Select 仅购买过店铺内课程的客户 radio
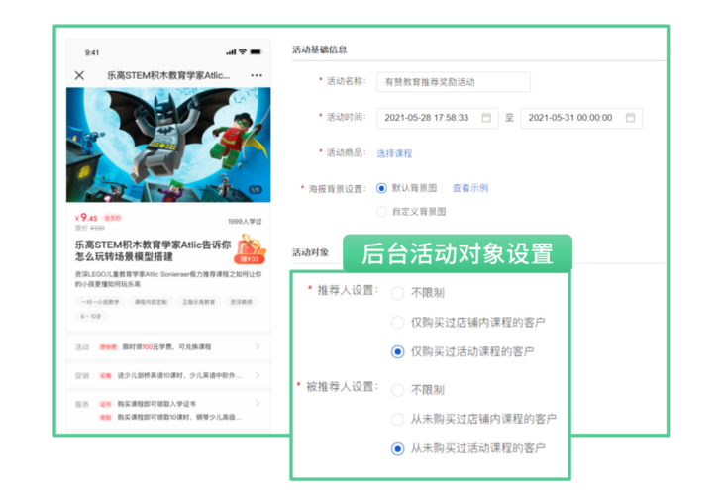This screenshot has width=723, height=490. (397, 322)
